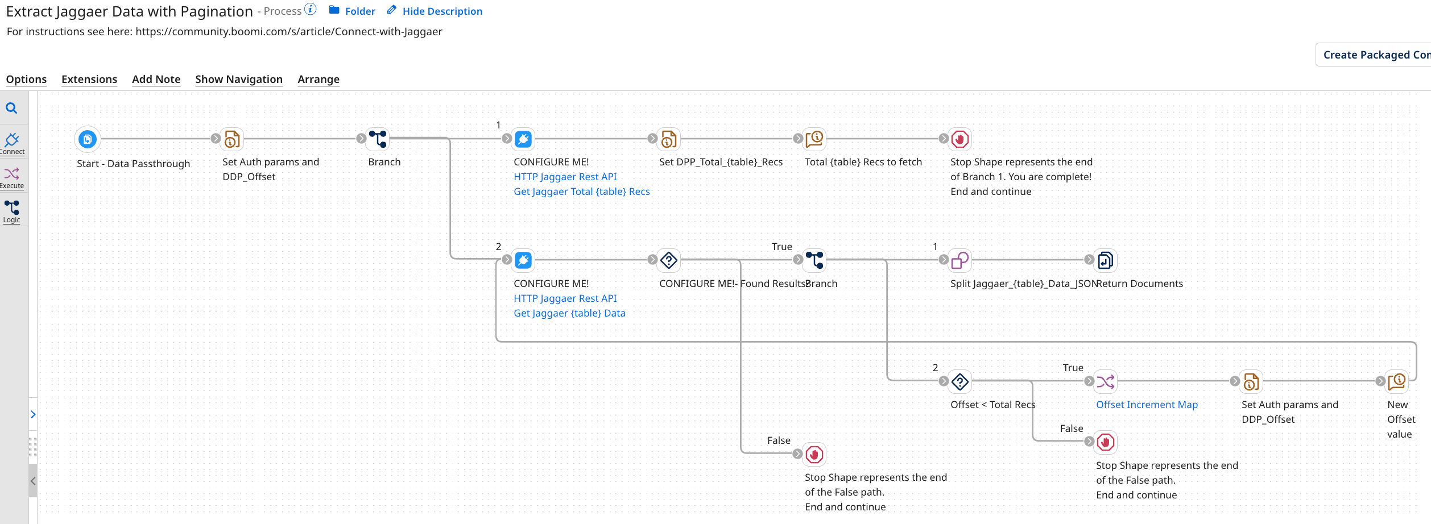
Task: Open the Connect shapes palette
Action: click(x=12, y=143)
